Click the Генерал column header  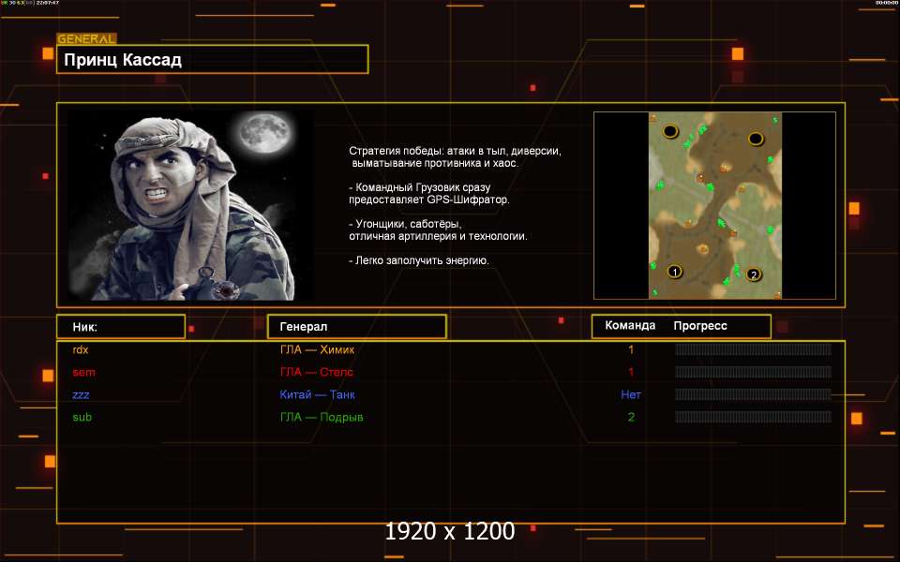click(356, 327)
